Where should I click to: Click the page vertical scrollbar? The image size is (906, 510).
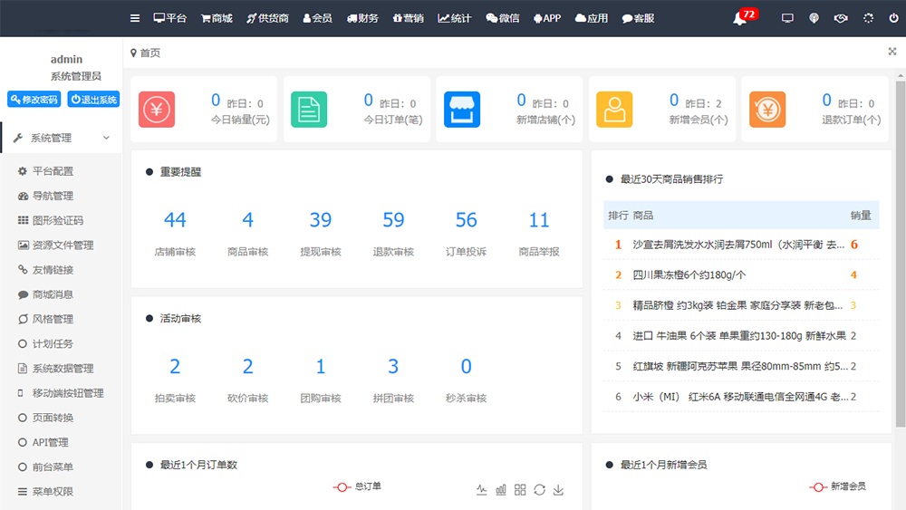[901, 255]
